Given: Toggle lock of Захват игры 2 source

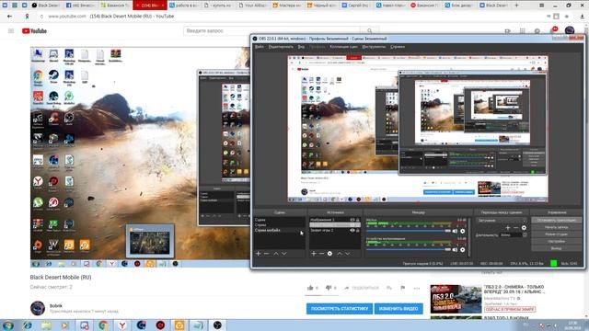Looking at the screenshot, I should pyautogui.click(x=358, y=231).
